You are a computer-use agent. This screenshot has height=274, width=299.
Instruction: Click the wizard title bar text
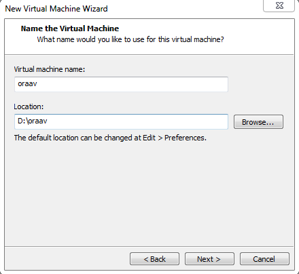pyautogui.click(x=56, y=9)
